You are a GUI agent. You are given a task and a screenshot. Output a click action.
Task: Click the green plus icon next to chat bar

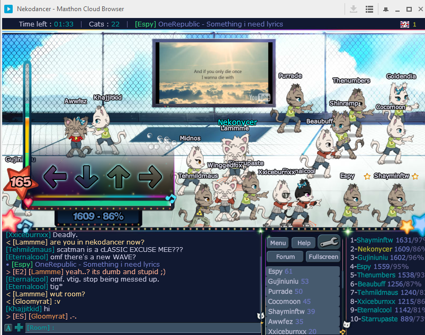point(18,328)
